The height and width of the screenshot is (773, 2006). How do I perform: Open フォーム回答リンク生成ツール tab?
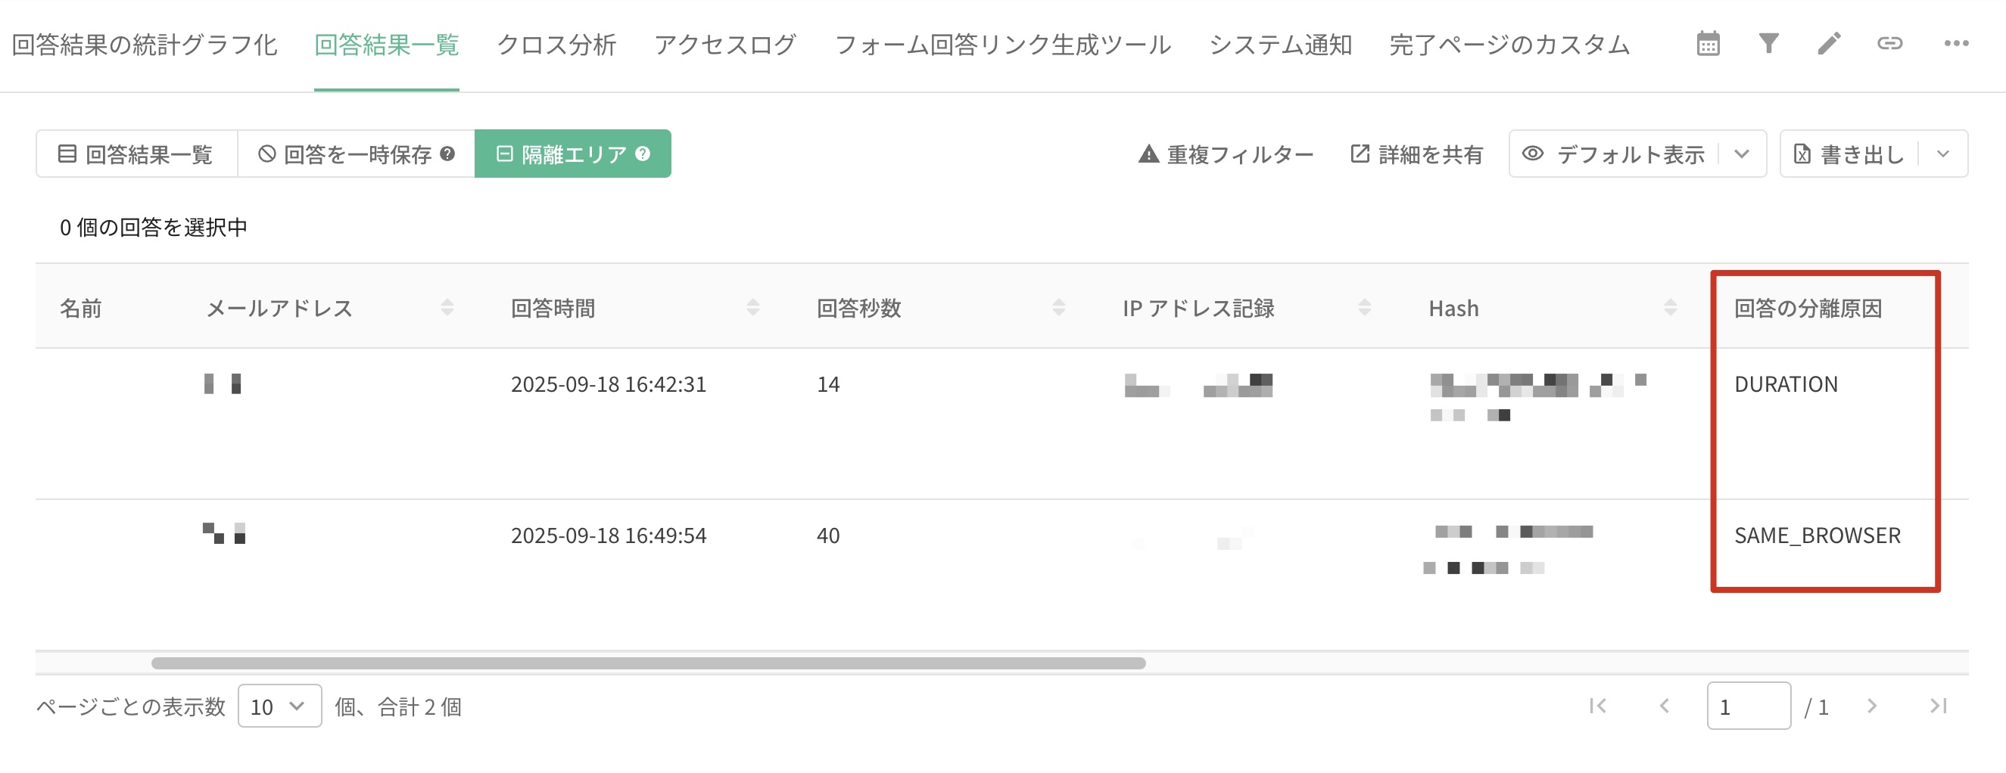pyautogui.click(x=1003, y=45)
